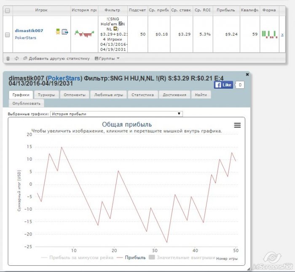Viewport: 295px width, 272px height.
Task: Click the trophy achievement icon beside dimastik007
Action: tap(58, 32)
